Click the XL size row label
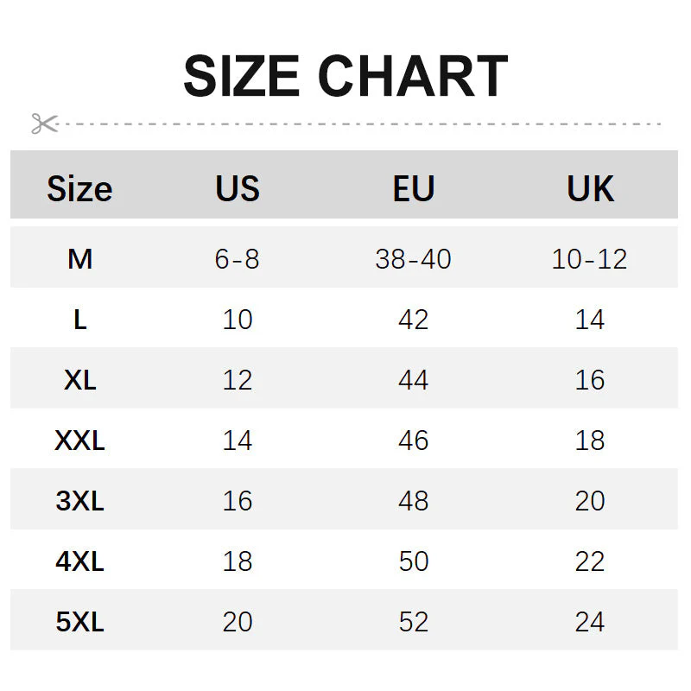Image resolution: width=691 pixels, height=691 pixels. pyautogui.click(x=79, y=380)
